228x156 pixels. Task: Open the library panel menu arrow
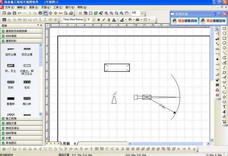38,25
